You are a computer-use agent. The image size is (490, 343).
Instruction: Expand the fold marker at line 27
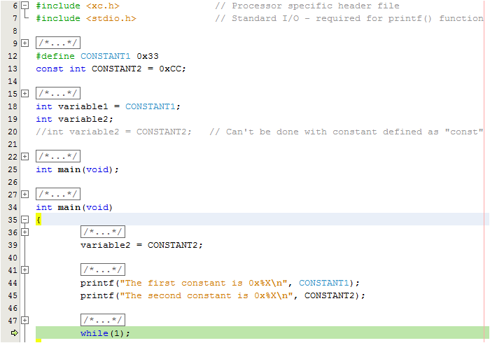click(25, 194)
